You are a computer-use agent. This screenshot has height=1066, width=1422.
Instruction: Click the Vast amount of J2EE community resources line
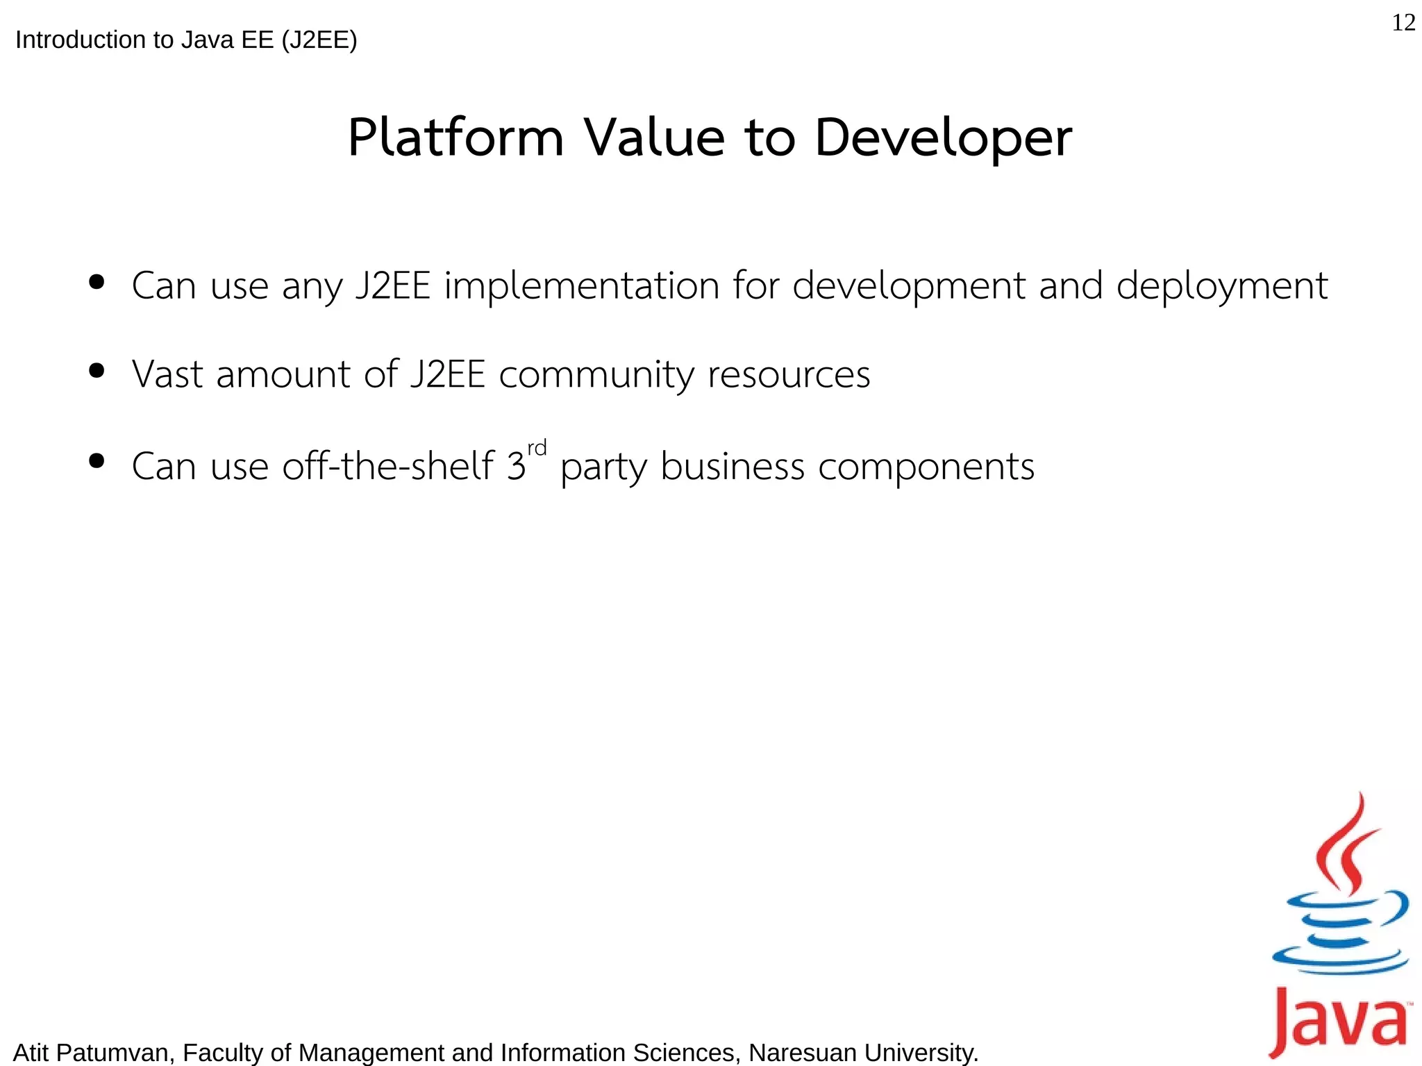point(500,375)
